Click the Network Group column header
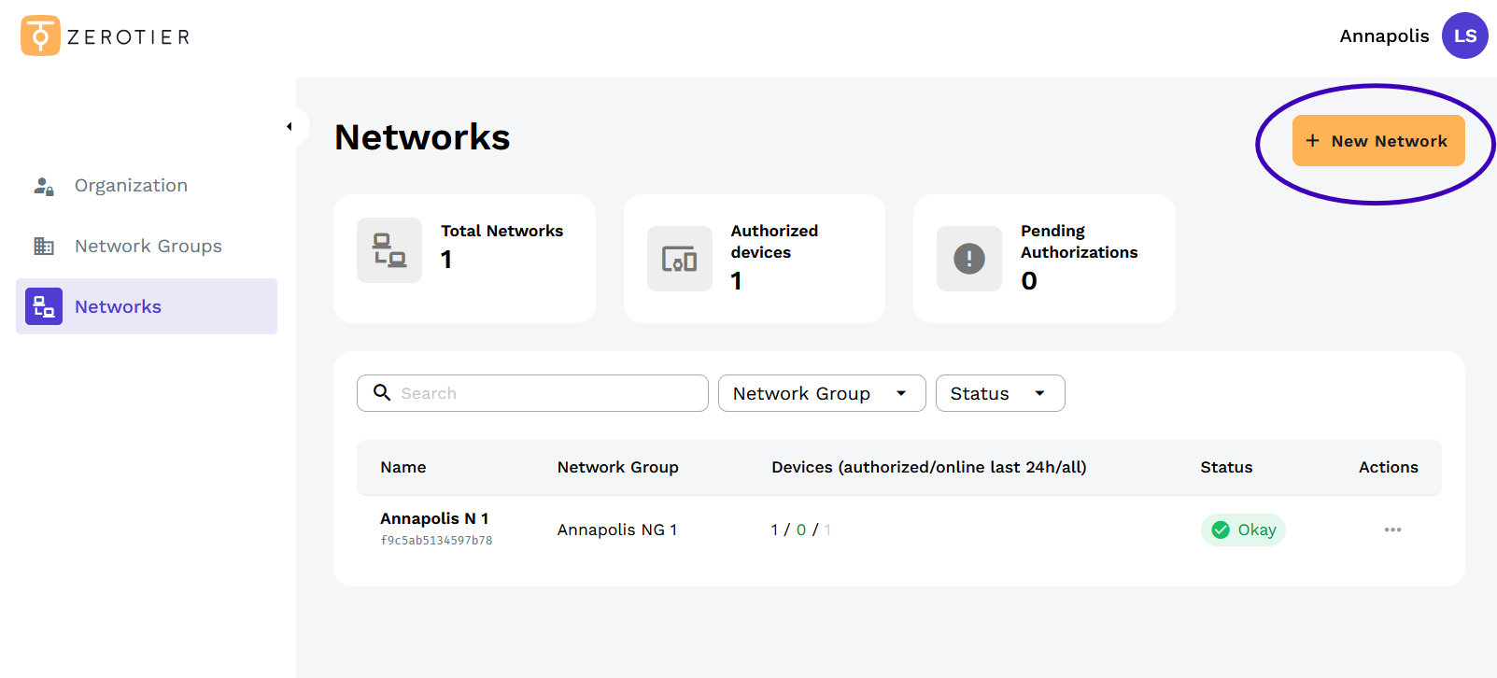Viewport: 1497px width, 678px height. point(618,467)
